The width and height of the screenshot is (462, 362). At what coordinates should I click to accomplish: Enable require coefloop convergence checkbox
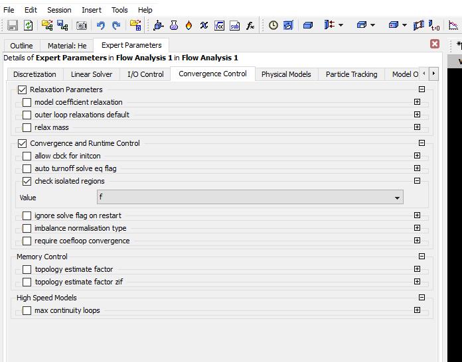[x=27, y=241]
